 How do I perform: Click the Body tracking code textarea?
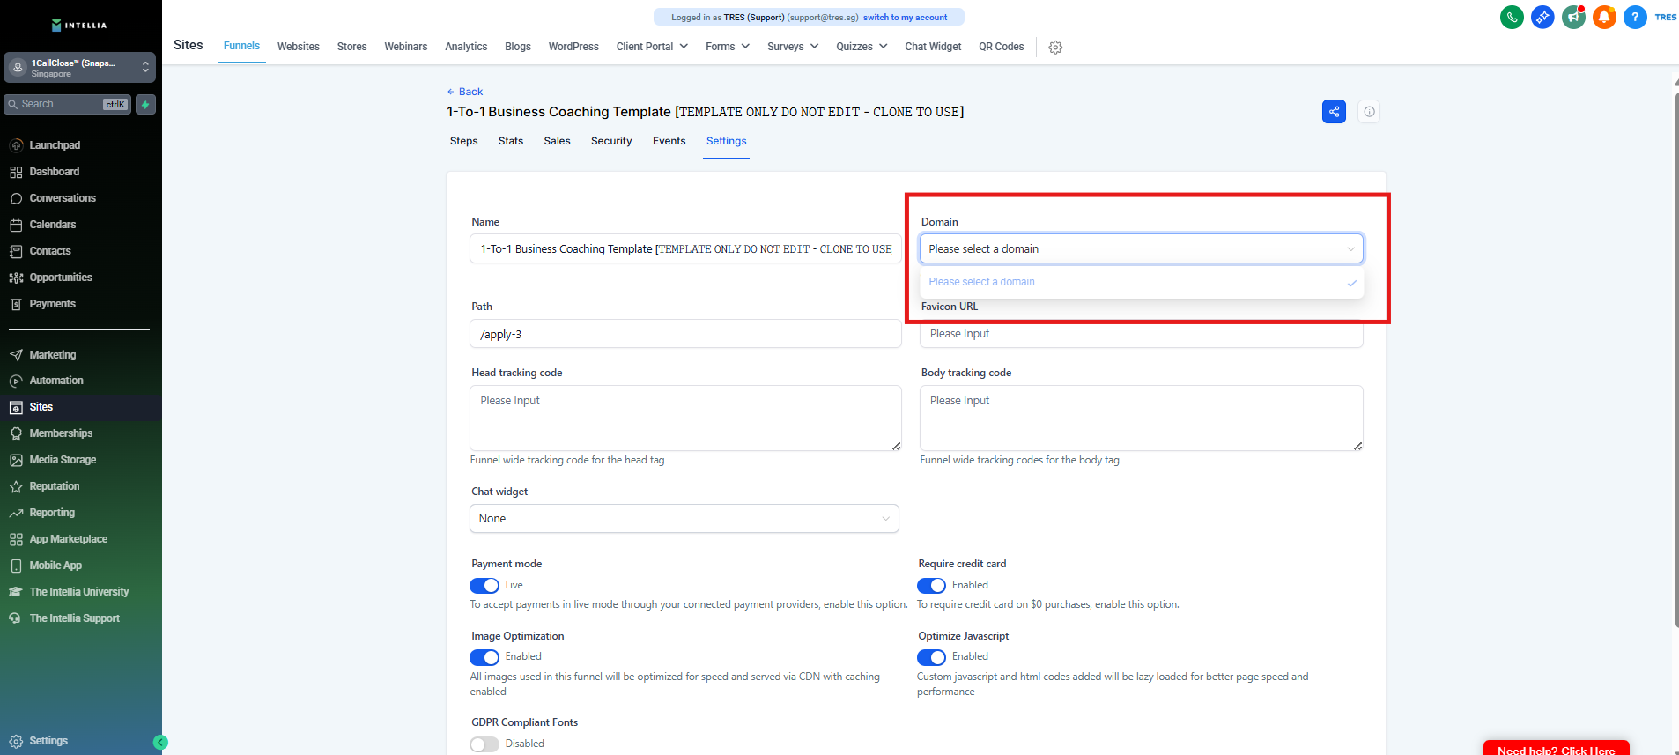point(1142,418)
